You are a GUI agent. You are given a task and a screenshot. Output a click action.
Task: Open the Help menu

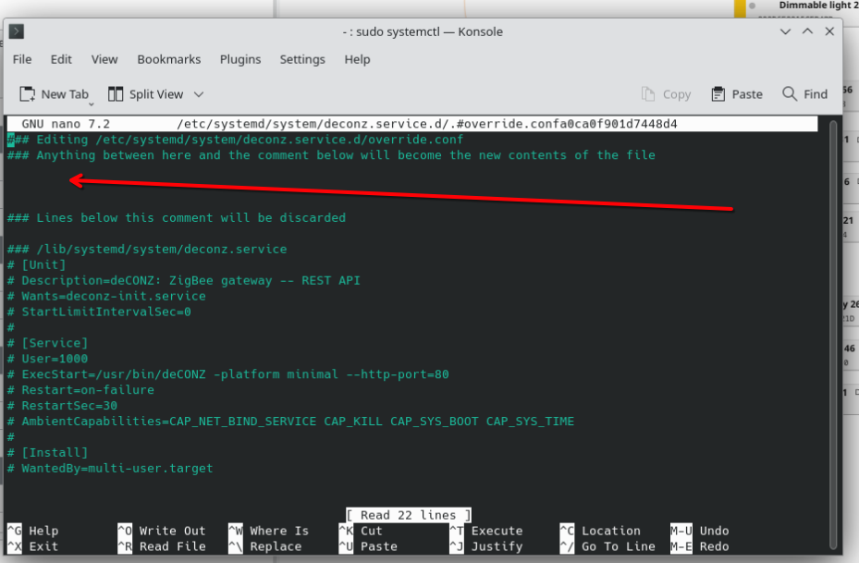coord(357,59)
